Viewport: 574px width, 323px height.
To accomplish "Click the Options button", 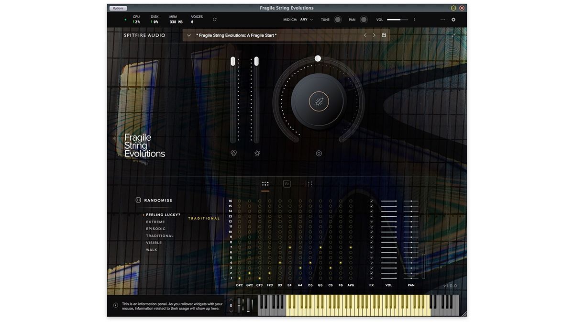I will click(x=118, y=8).
